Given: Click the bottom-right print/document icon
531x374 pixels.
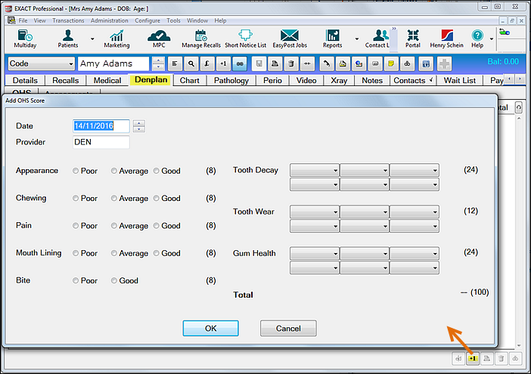Looking at the screenshot, I should [x=486, y=358].
